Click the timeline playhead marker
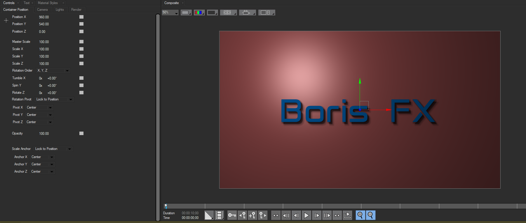526x223 pixels. coord(166,206)
